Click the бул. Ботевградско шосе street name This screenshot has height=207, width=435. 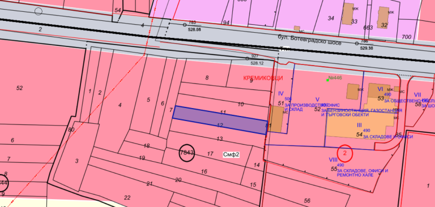point(310,40)
